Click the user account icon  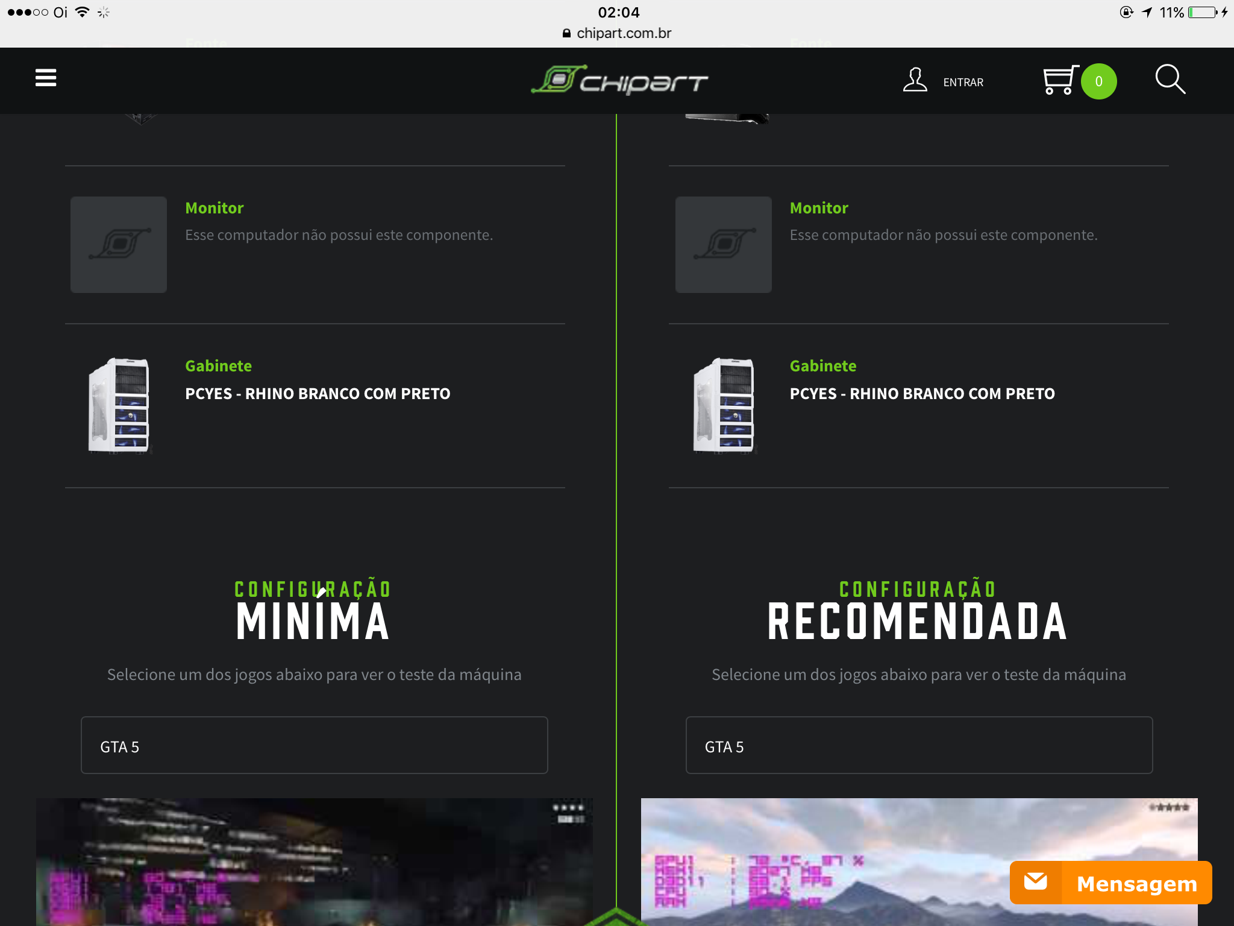[x=915, y=80]
